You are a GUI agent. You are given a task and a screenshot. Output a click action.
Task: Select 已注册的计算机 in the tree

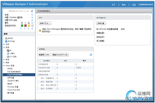click(13, 81)
